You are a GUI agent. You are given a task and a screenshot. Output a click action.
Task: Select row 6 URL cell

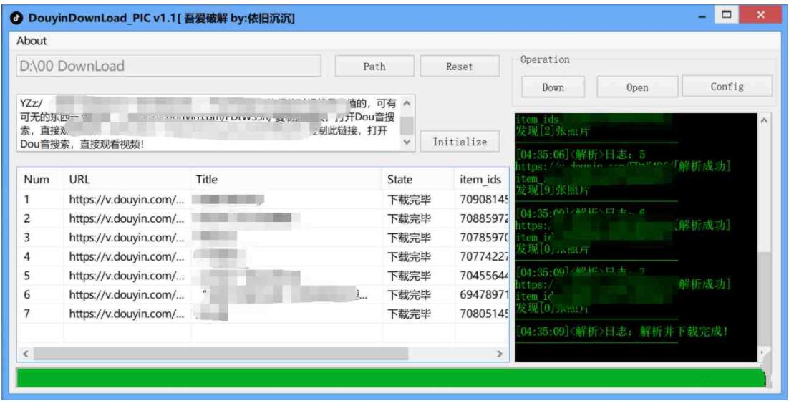[127, 295]
